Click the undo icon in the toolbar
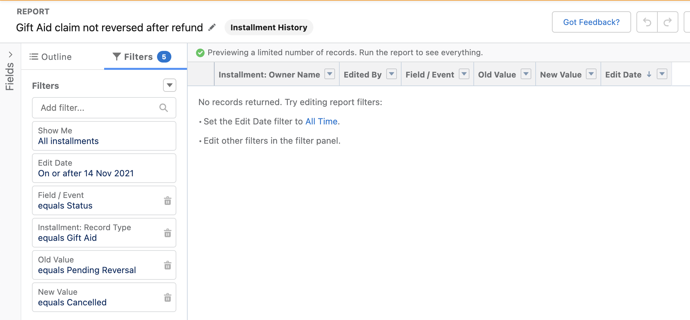This screenshot has width=690, height=320. click(x=647, y=22)
